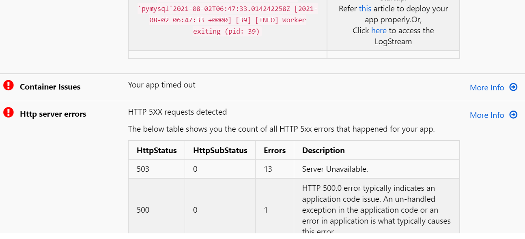Image resolution: width=525 pixels, height=239 pixels.
Task: Click the 'Your app timed out' message
Action: coord(162,85)
